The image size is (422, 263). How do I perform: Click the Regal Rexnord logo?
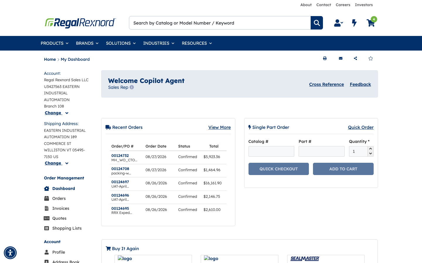pyautogui.click(x=80, y=23)
